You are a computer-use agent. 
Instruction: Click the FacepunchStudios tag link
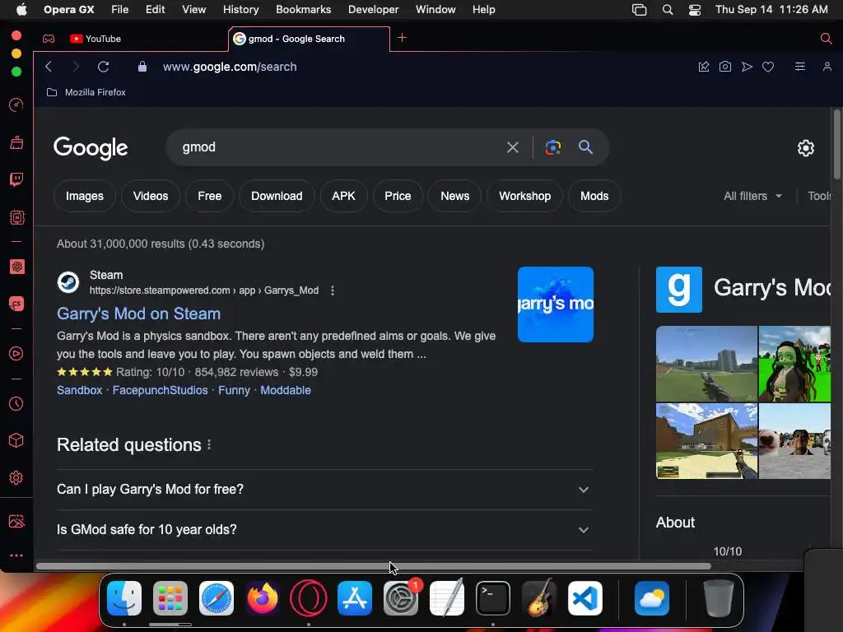(160, 390)
